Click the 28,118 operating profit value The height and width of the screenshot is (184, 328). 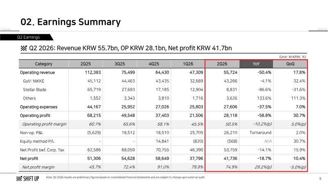230,115
